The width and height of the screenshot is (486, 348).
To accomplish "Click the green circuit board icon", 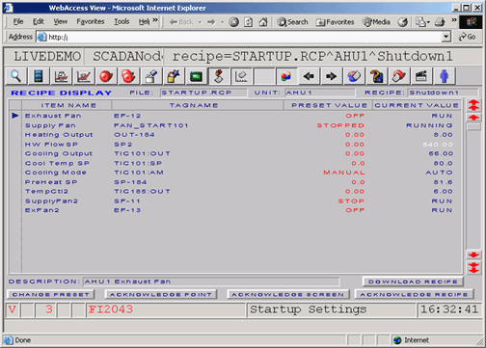I will 196,76.
